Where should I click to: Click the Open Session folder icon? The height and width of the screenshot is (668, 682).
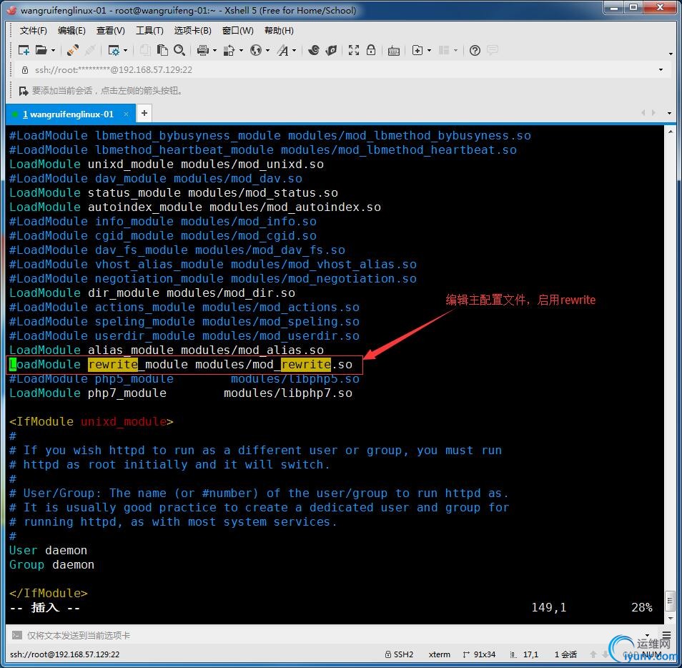click(41, 50)
